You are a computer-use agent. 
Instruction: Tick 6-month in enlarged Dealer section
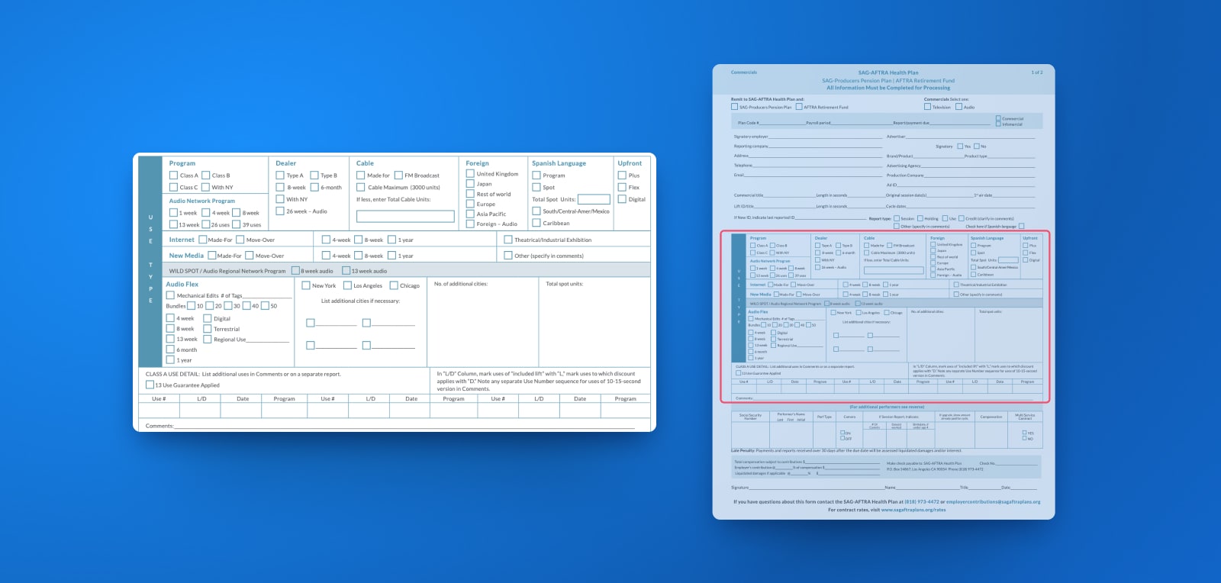click(314, 187)
